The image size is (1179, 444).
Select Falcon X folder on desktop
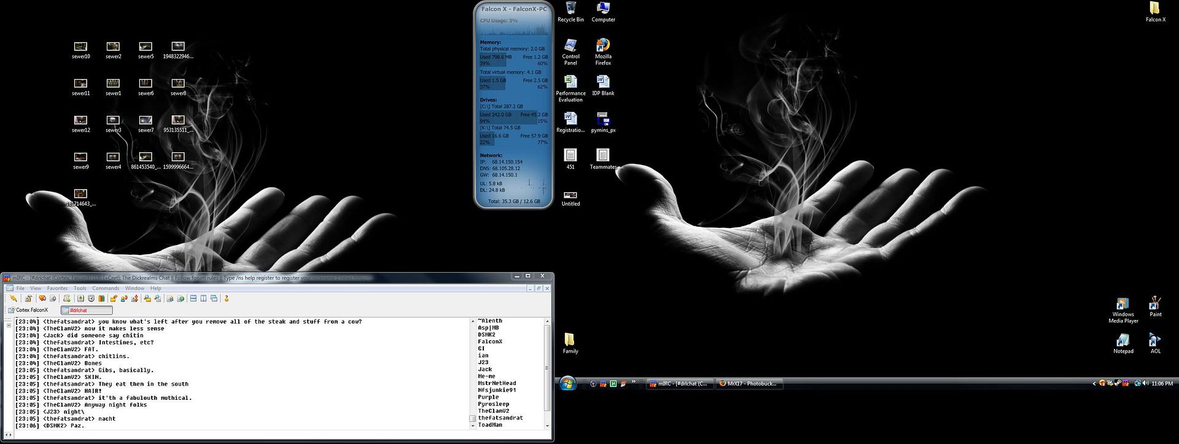[x=1155, y=12]
